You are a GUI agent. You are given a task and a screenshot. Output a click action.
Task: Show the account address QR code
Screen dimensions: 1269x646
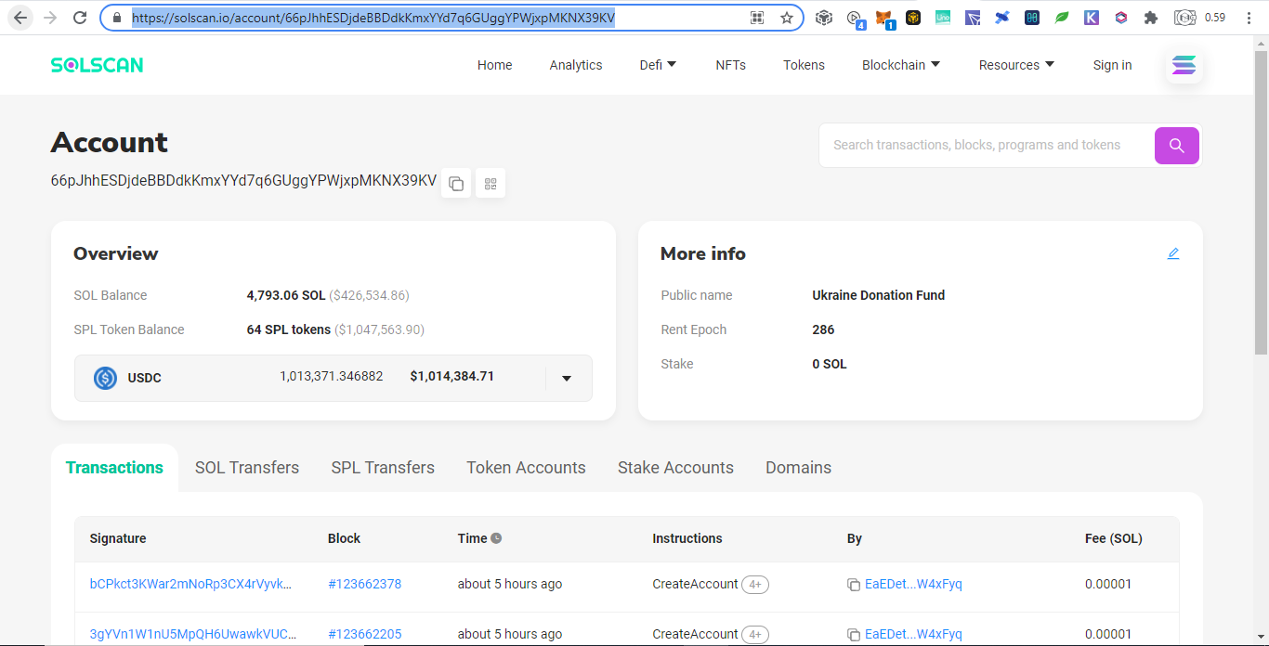[491, 183]
